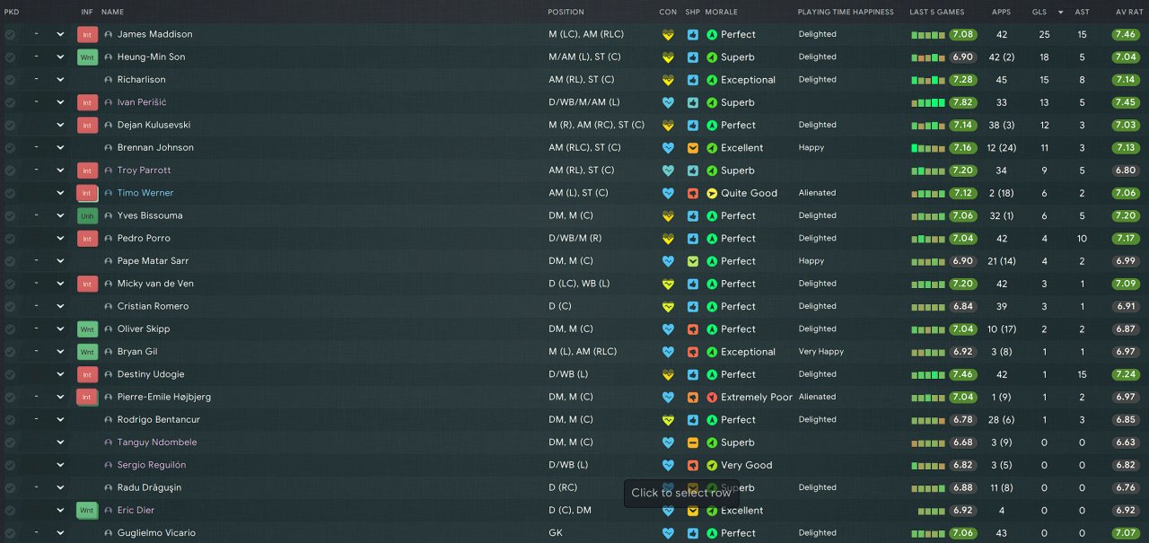Expand the dropdown chevron on Rodrigo Bentancur's row
This screenshot has width=1149, height=543.
[60, 419]
